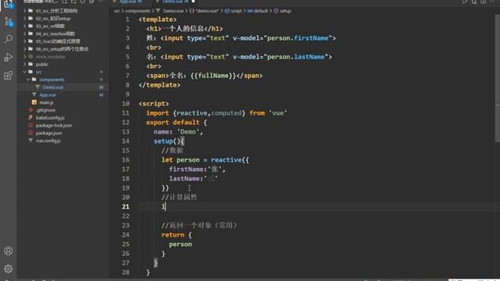Open the Search view
The image size is (500, 281).
9,39
